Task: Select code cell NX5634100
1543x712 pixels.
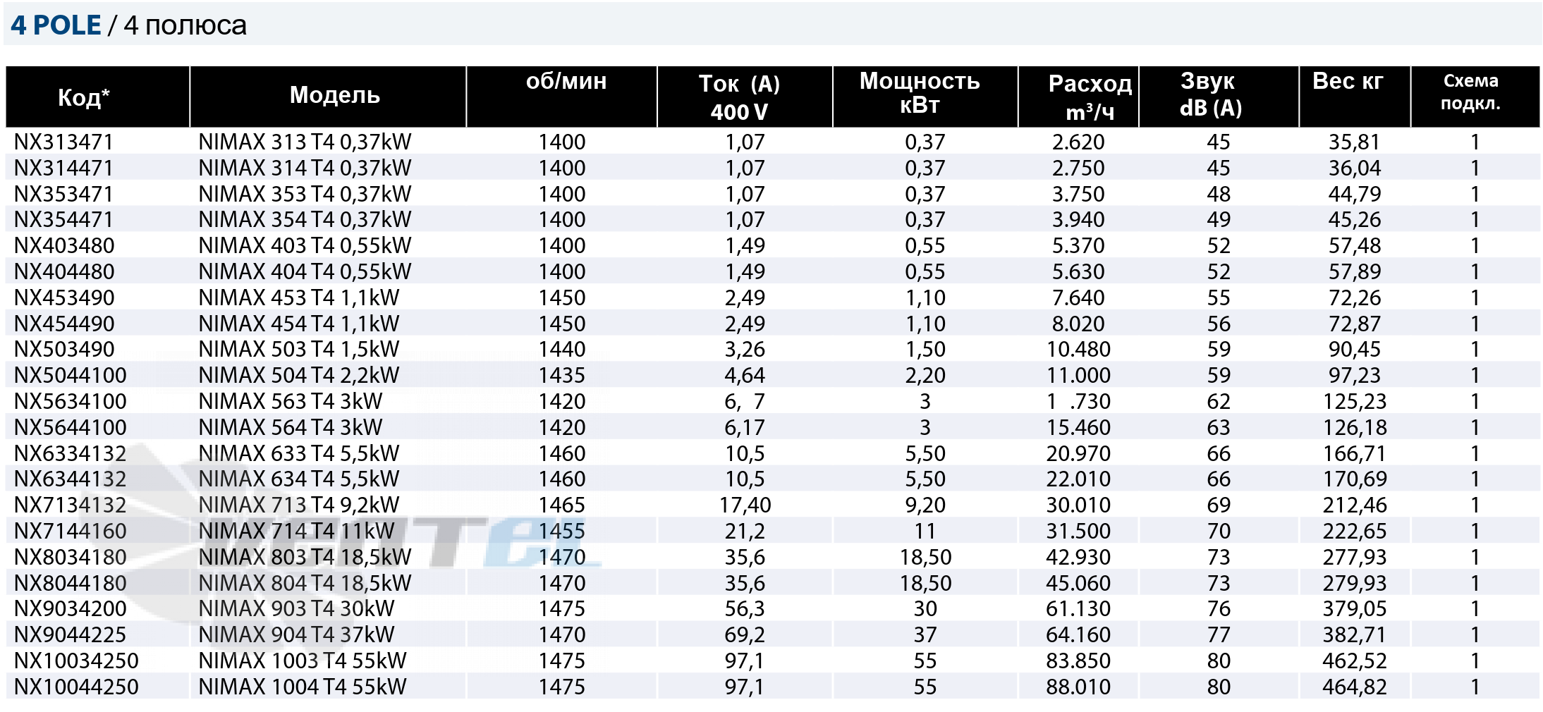Action: click(x=71, y=401)
